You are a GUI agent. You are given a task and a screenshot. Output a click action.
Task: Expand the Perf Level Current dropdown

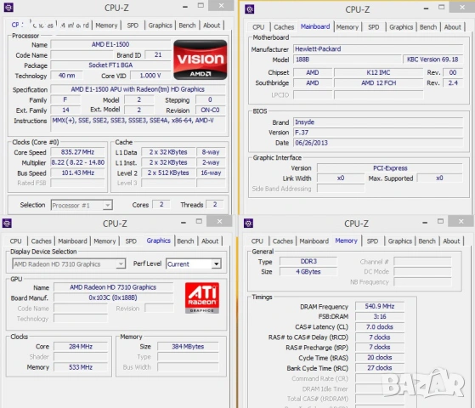(x=216, y=264)
